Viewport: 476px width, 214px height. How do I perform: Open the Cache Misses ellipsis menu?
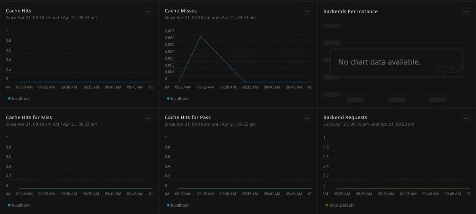tap(307, 11)
